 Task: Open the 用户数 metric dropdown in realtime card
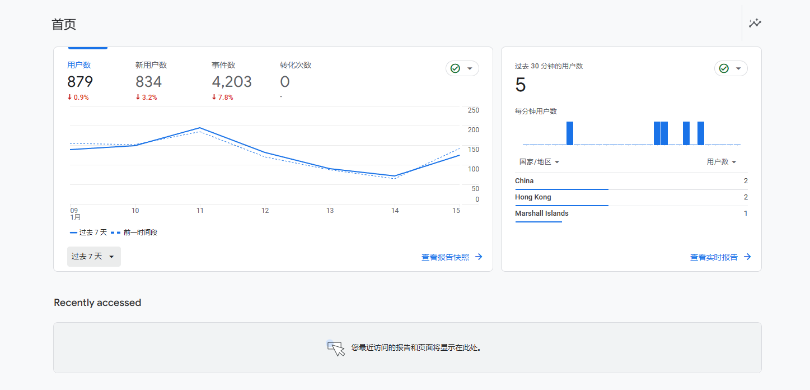pyautogui.click(x=722, y=162)
